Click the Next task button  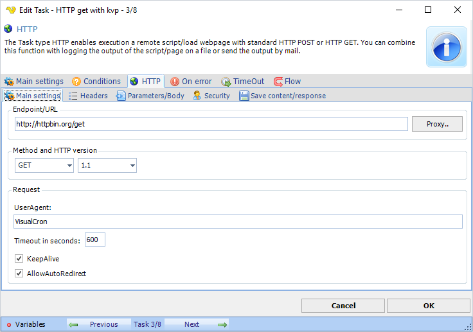click(x=197, y=324)
